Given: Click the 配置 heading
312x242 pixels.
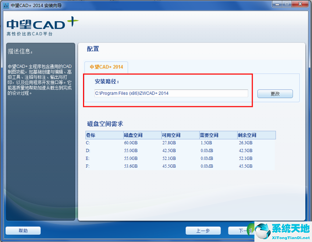Looking at the screenshot, I should (x=93, y=49).
